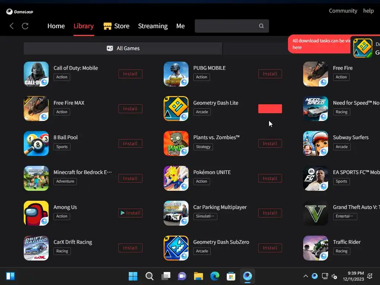380x285 pixels.
Task: Go back with the back arrow
Action: (x=12, y=26)
